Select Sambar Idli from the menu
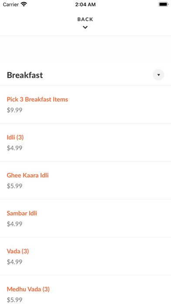The image size is (171, 304). coord(22,213)
